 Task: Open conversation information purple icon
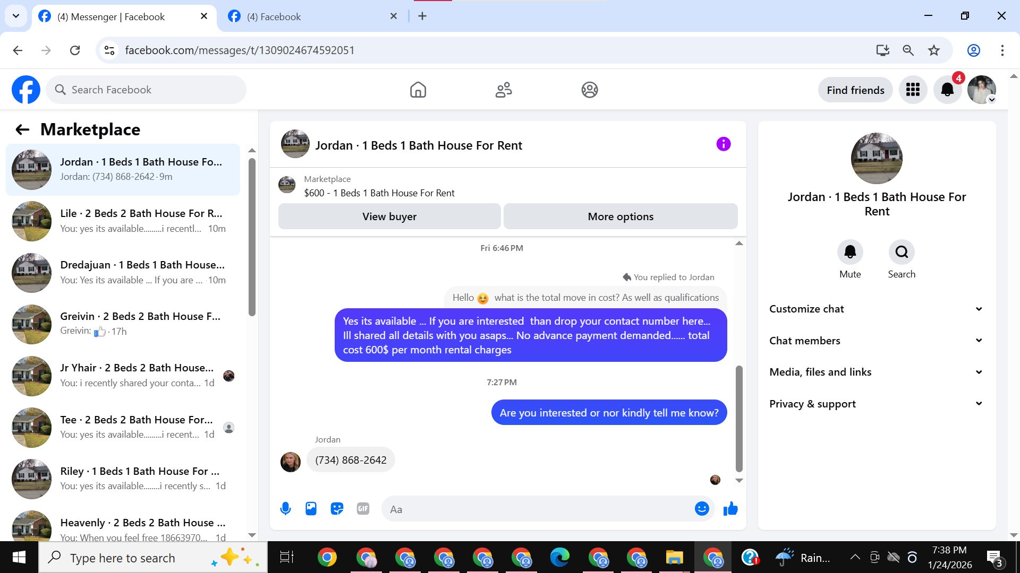[x=723, y=144]
